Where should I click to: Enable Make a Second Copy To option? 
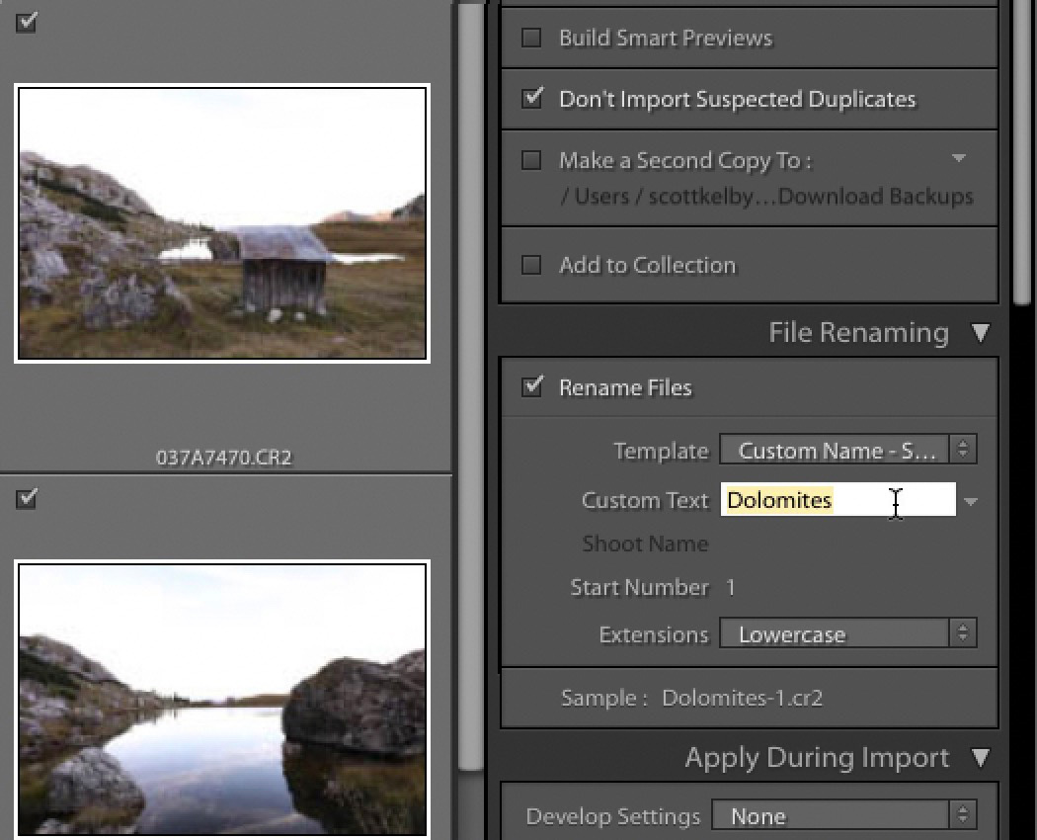[532, 159]
